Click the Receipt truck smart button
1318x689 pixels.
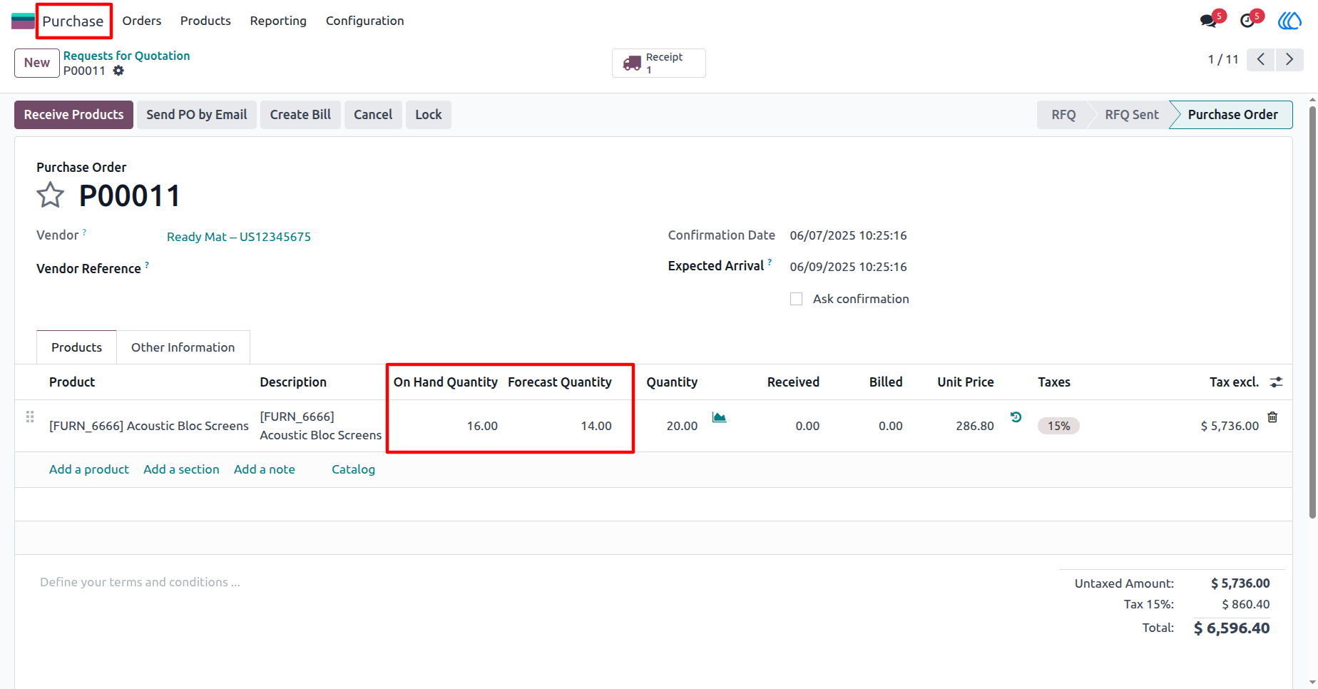point(658,63)
